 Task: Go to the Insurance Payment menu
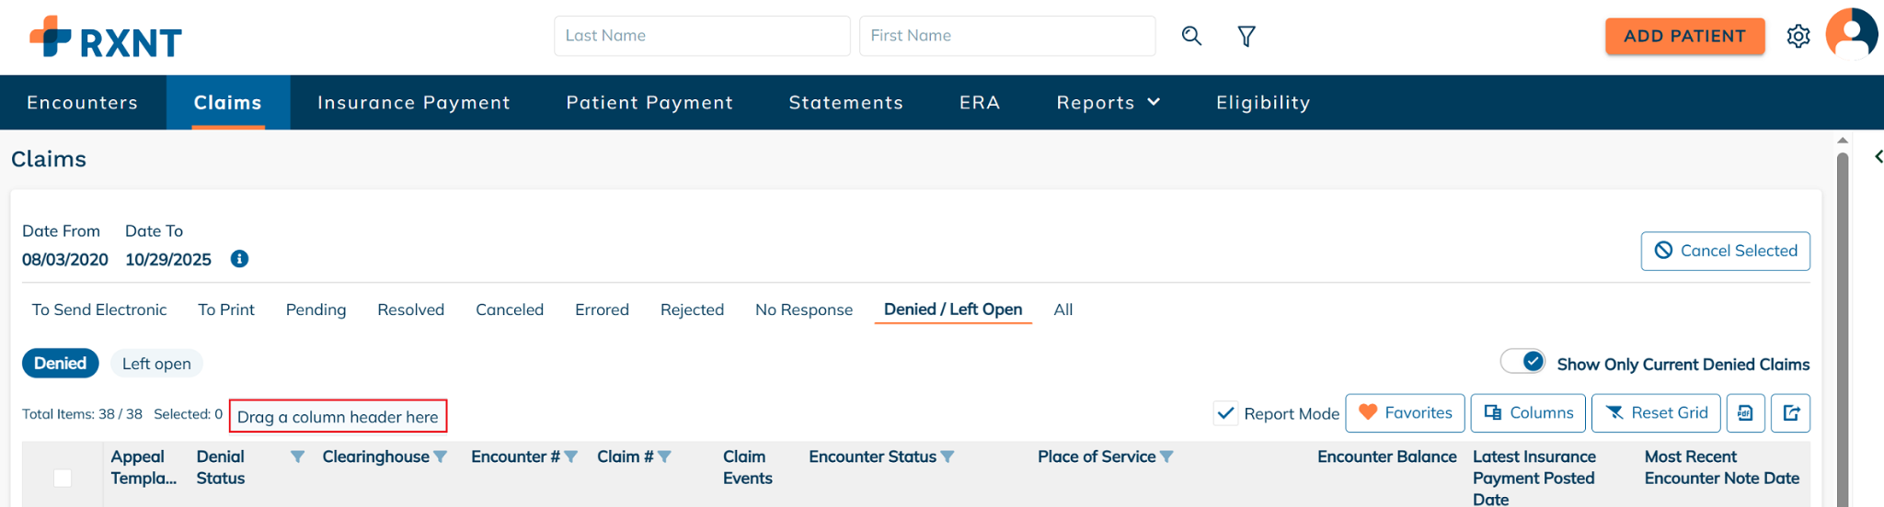coord(413,103)
